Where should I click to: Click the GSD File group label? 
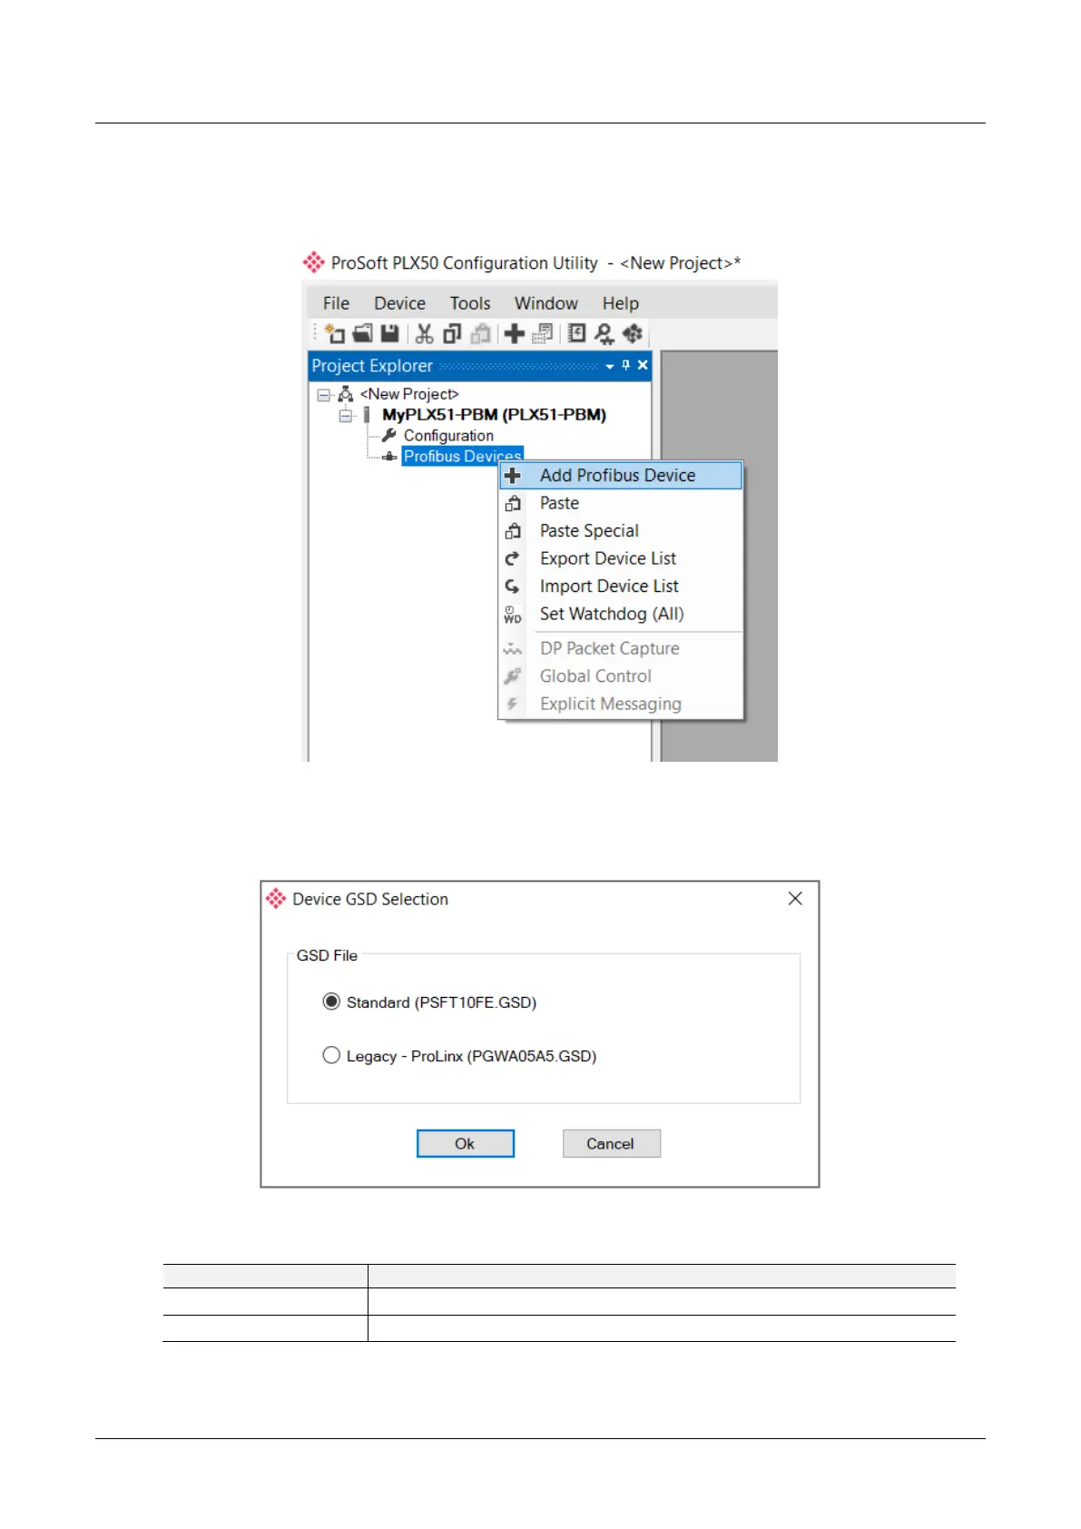click(x=327, y=955)
